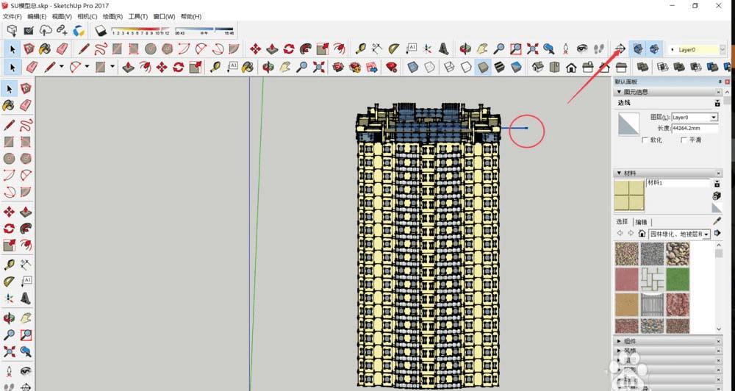Select Polygon tool in left palette

26,159
